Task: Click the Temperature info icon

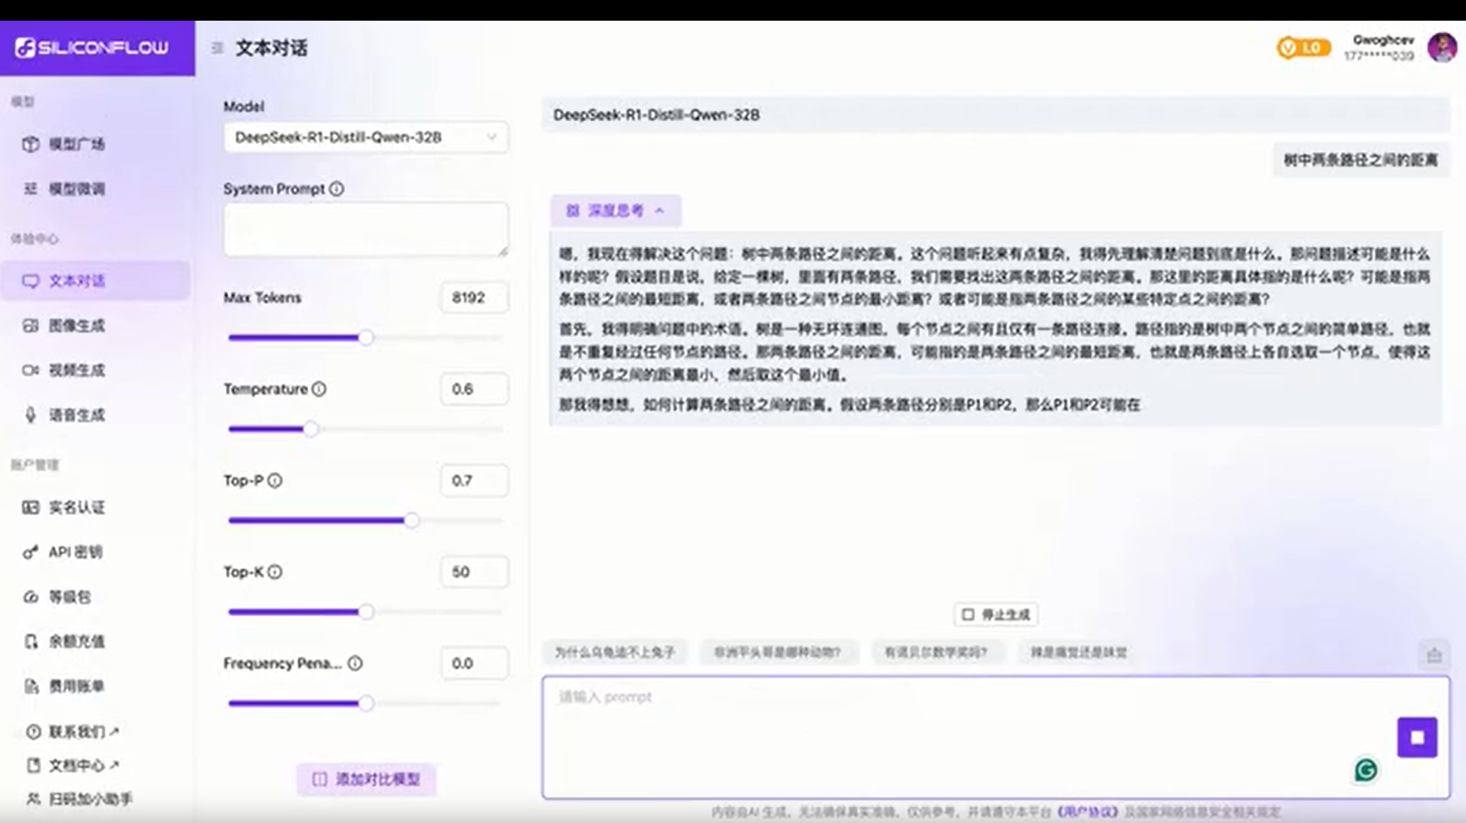Action: point(319,389)
